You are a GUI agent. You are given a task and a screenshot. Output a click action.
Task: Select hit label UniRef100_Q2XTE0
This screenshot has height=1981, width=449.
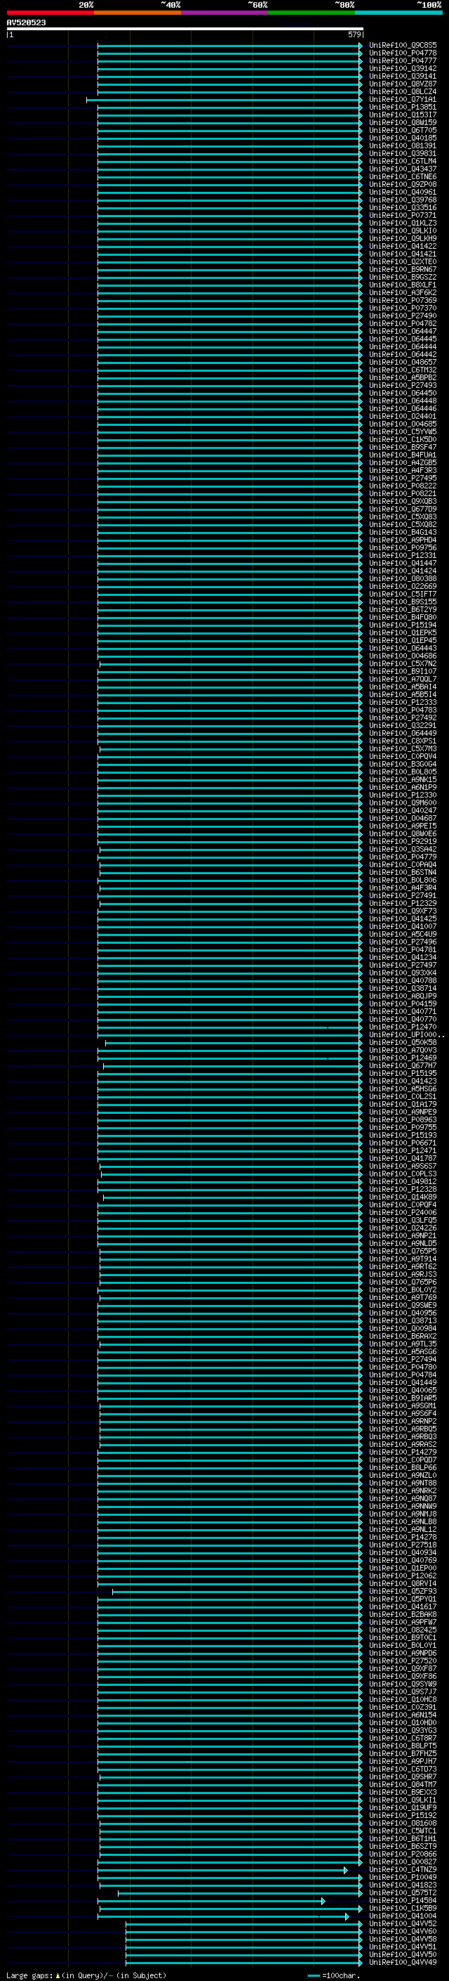point(402,261)
